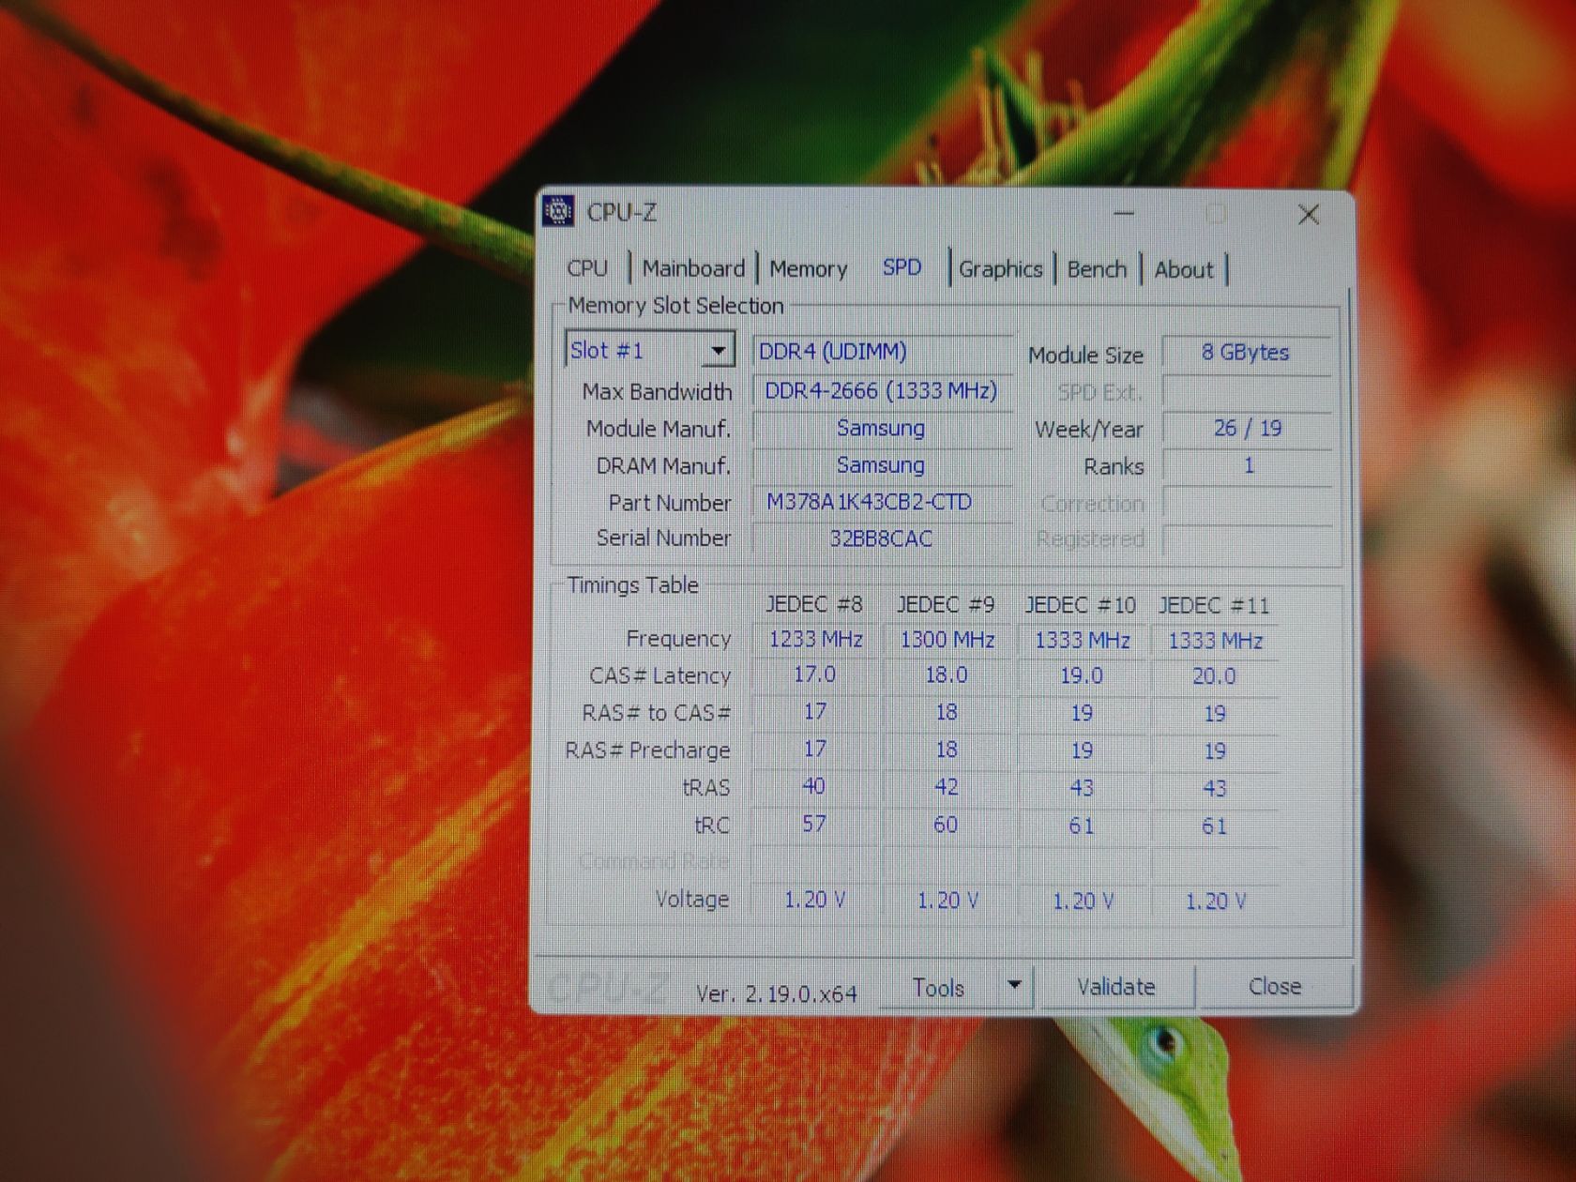Click the CPU-Z app icon in title bar
This screenshot has width=1576, height=1182.
coord(558,212)
